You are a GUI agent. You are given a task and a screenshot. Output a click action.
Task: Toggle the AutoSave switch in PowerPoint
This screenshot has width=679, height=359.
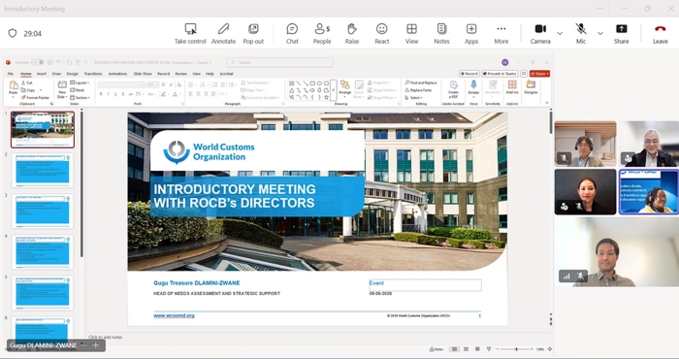tap(37, 62)
